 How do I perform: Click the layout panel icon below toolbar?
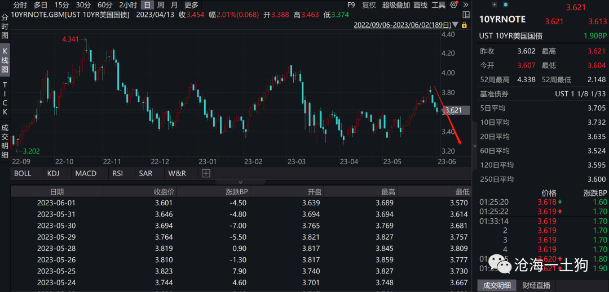click(466, 15)
